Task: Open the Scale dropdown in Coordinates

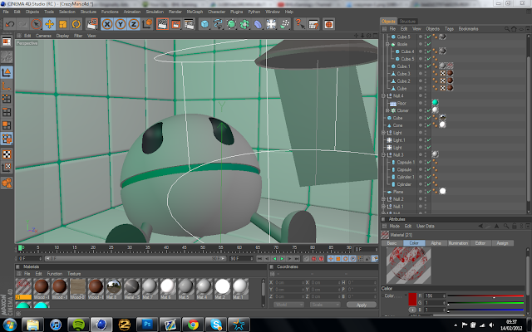Action: tap(325, 305)
